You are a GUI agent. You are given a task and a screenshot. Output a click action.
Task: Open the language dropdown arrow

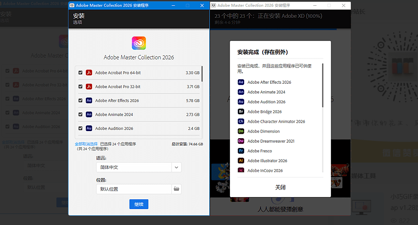(x=176, y=167)
